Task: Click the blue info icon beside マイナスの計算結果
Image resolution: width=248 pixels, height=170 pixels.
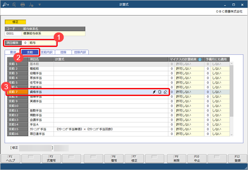Action: (x=200, y=59)
